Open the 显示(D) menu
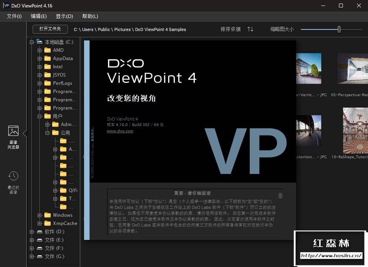 pyautogui.click(x=64, y=16)
